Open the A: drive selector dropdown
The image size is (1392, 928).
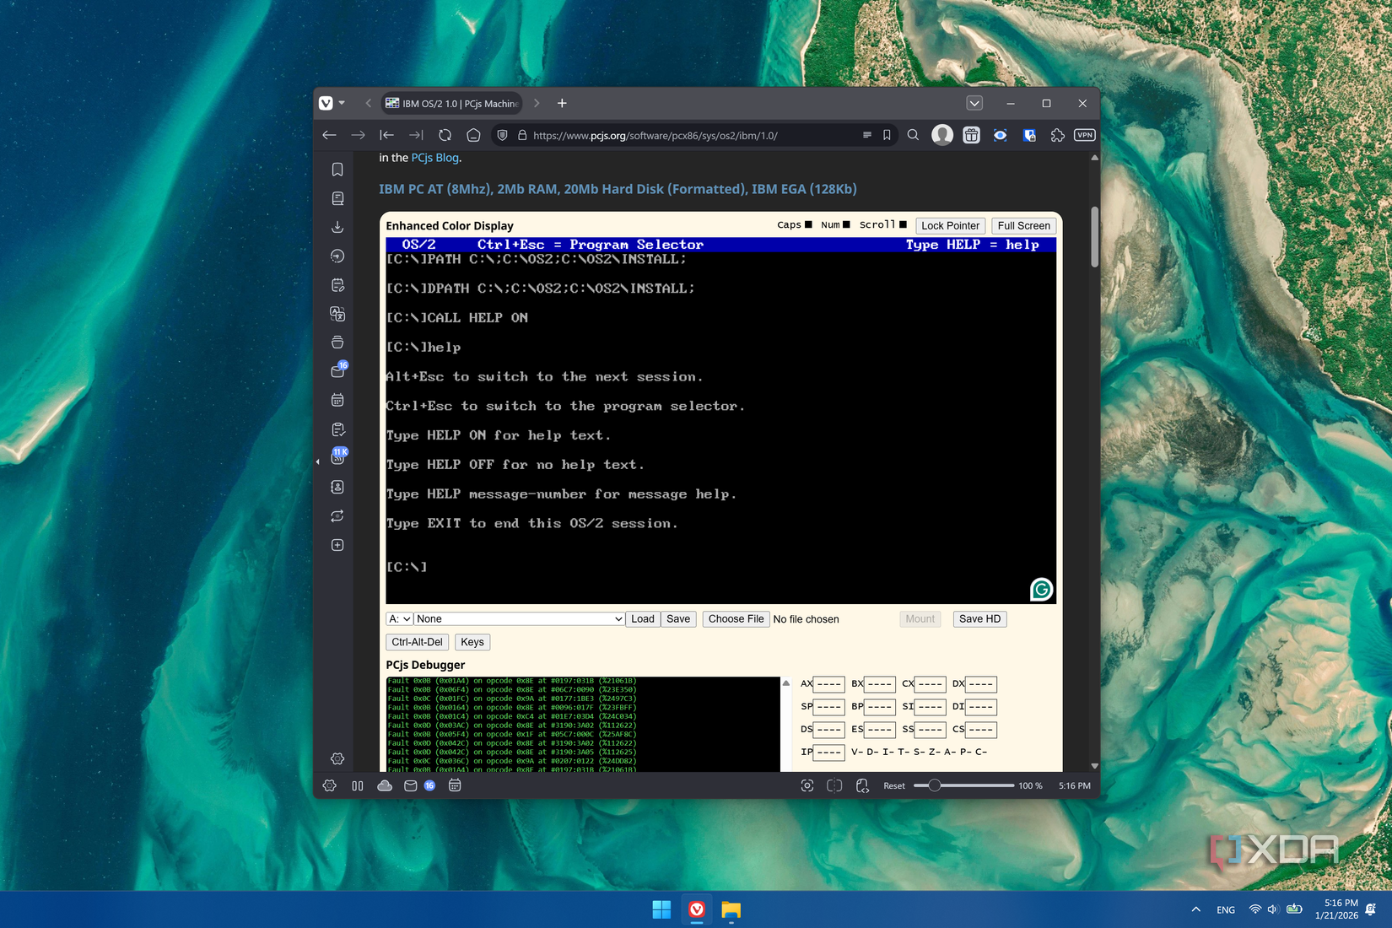click(x=399, y=618)
